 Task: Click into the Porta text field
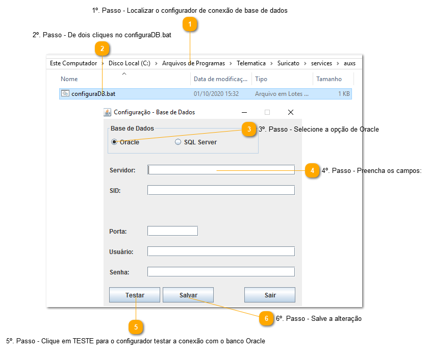tap(172, 231)
